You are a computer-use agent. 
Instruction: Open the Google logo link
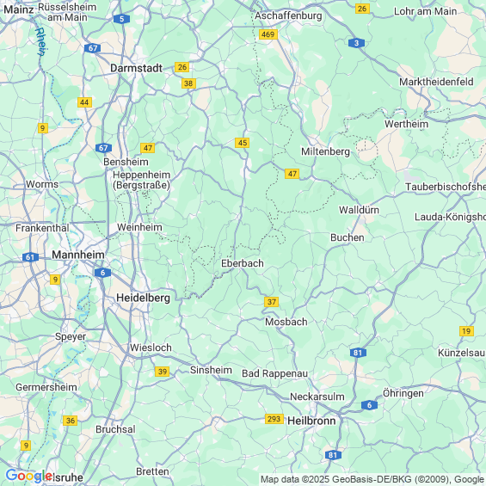point(29,476)
